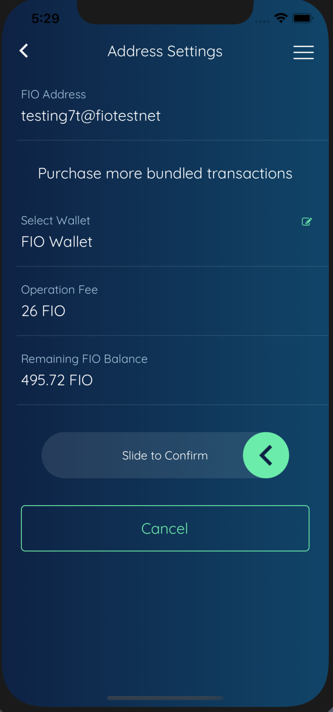Tap the FIO Address testing7t@fiotestnet

tap(91, 116)
